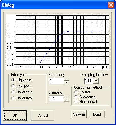The image size is (116, 125).
Task: Click the Save as button
Action: [x=79, y=114]
